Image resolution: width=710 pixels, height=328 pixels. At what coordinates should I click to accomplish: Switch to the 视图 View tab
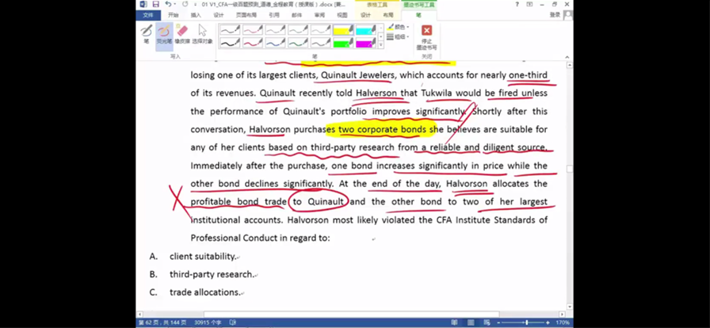coord(342,15)
